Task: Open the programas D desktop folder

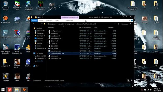Action: [6, 63]
